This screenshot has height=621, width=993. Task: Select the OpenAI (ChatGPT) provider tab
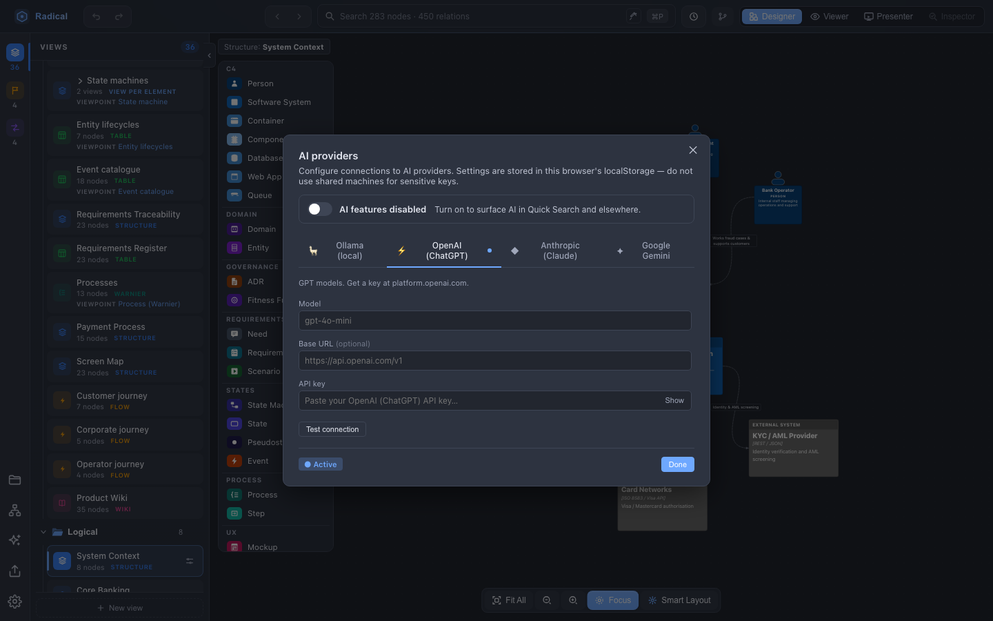(444, 250)
